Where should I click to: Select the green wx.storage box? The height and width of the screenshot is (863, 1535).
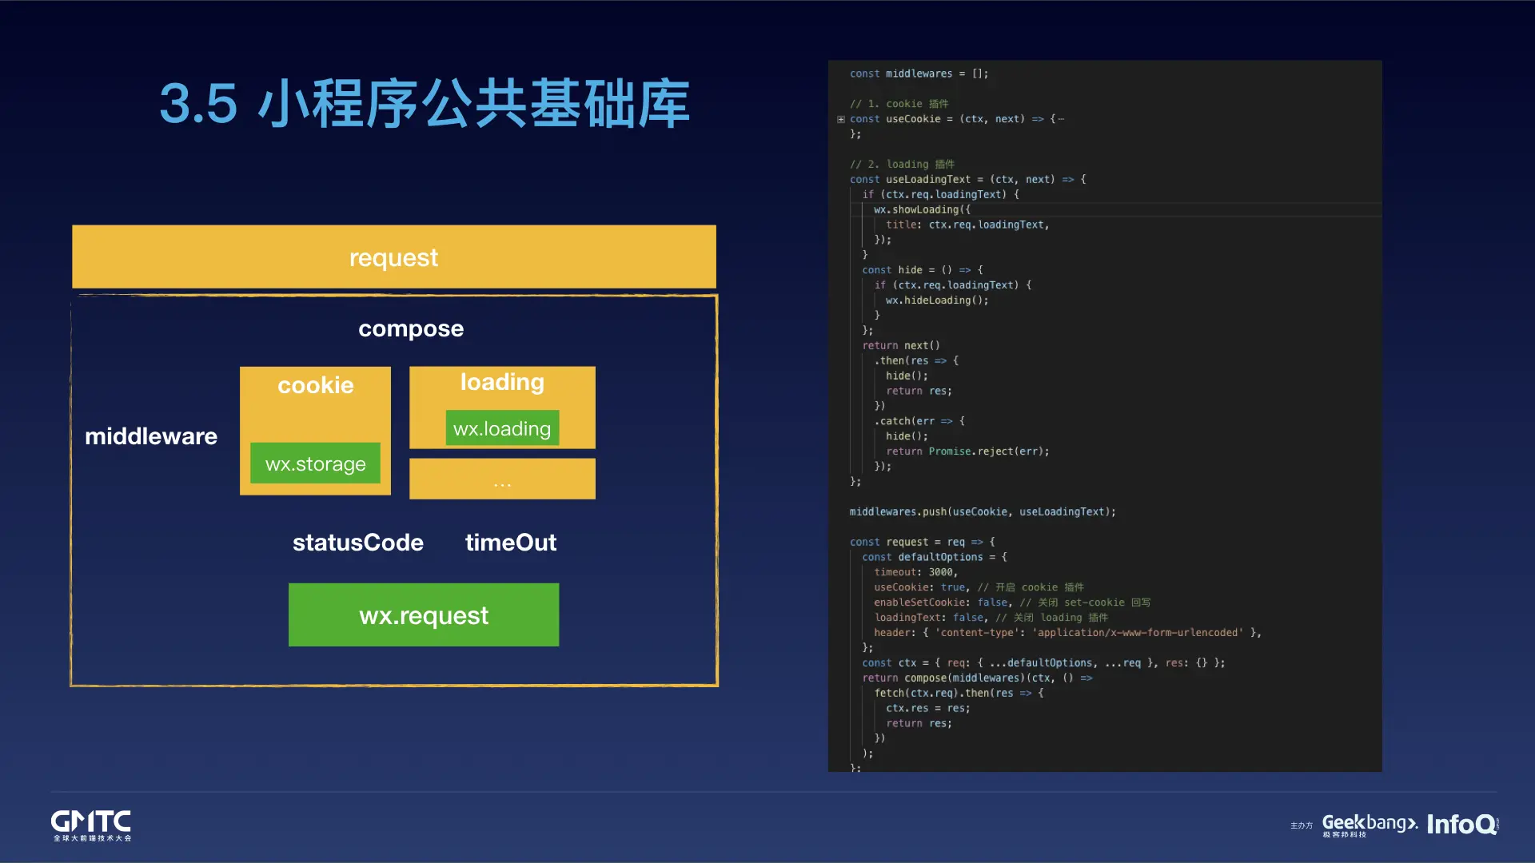pyautogui.click(x=315, y=463)
